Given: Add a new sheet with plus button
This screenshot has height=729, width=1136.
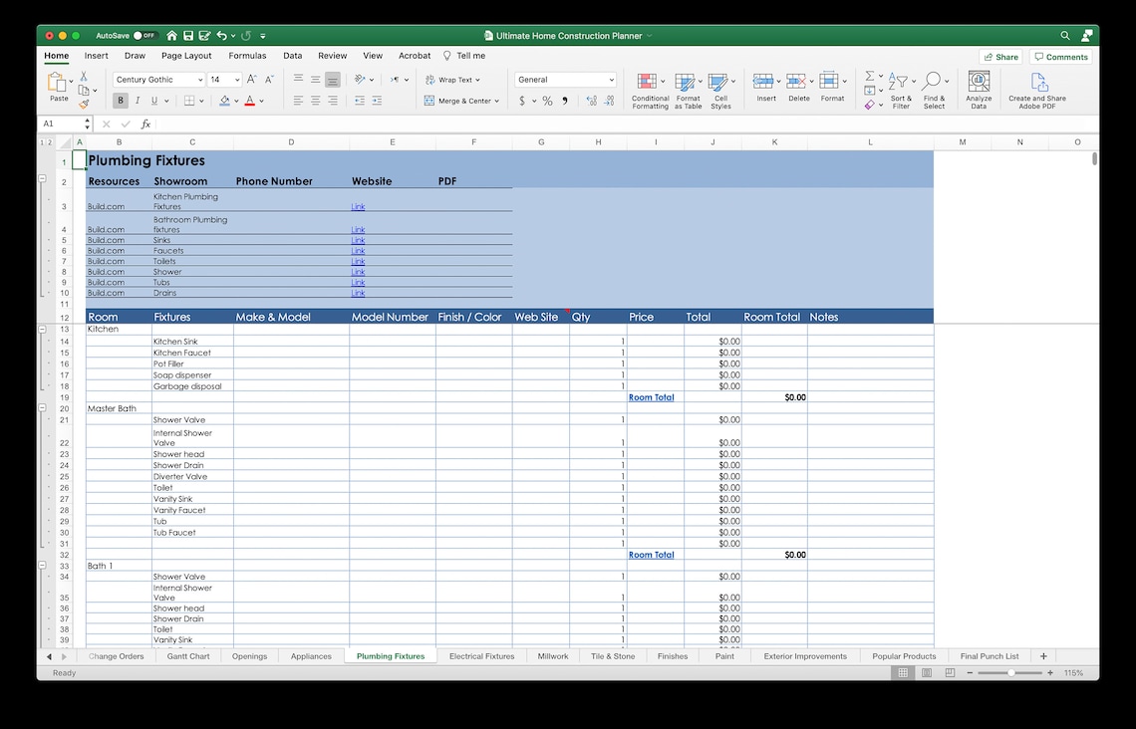Looking at the screenshot, I should click(x=1043, y=656).
